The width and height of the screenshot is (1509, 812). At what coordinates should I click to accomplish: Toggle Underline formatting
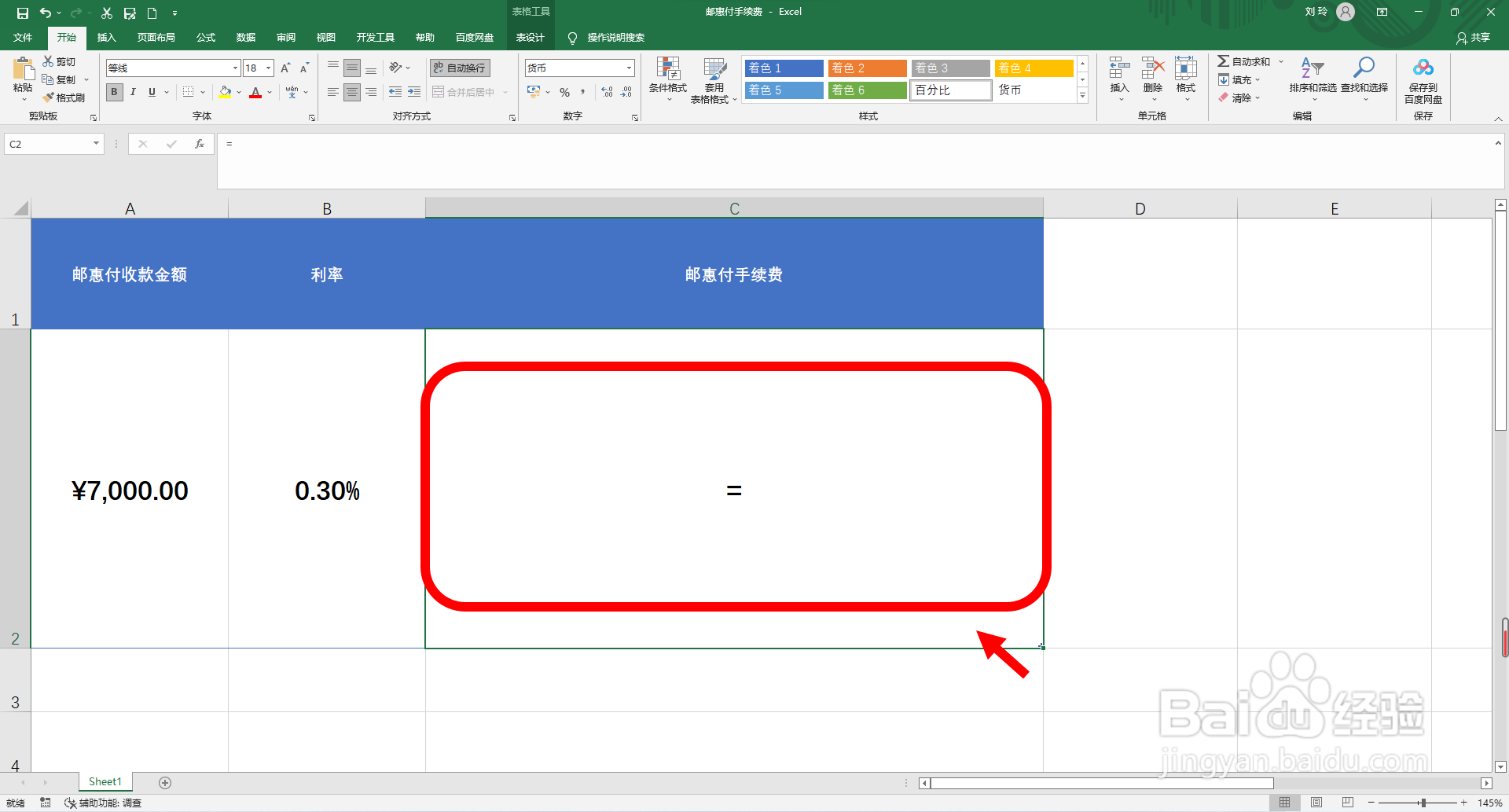click(152, 92)
